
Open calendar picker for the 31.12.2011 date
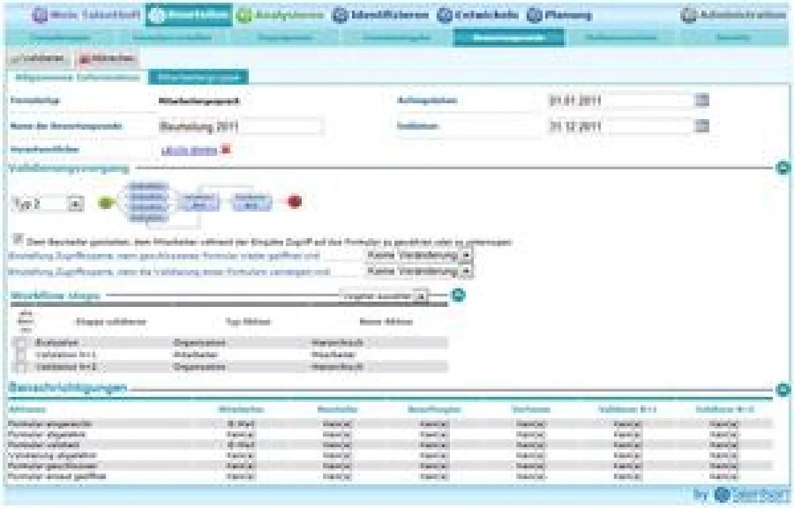click(703, 126)
